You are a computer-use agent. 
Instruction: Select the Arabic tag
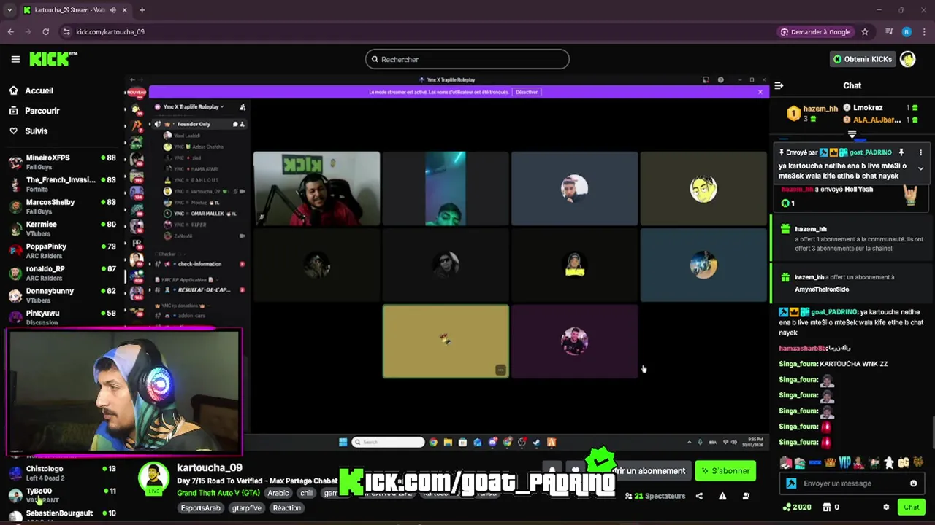pyautogui.click(x=278, y=493)
